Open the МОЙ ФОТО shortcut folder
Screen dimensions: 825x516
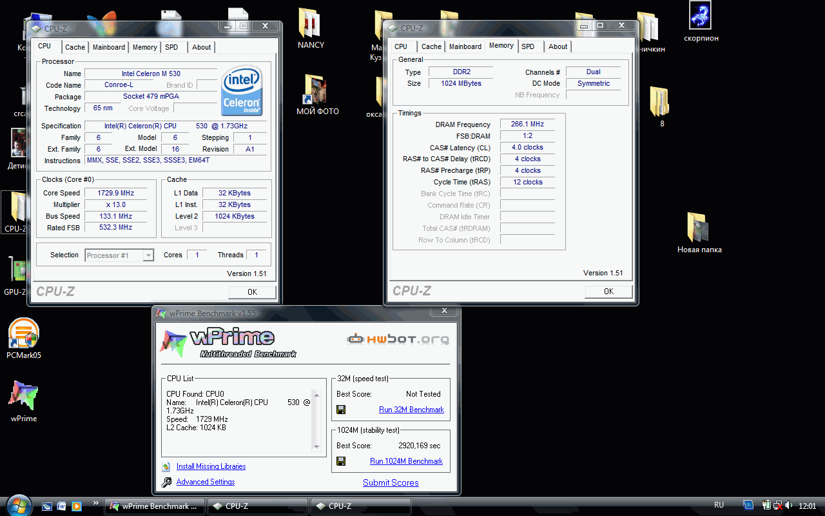(316, 95)
